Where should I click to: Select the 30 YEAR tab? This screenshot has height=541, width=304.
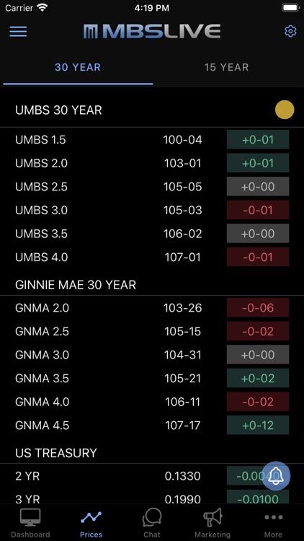pos(78,67)
